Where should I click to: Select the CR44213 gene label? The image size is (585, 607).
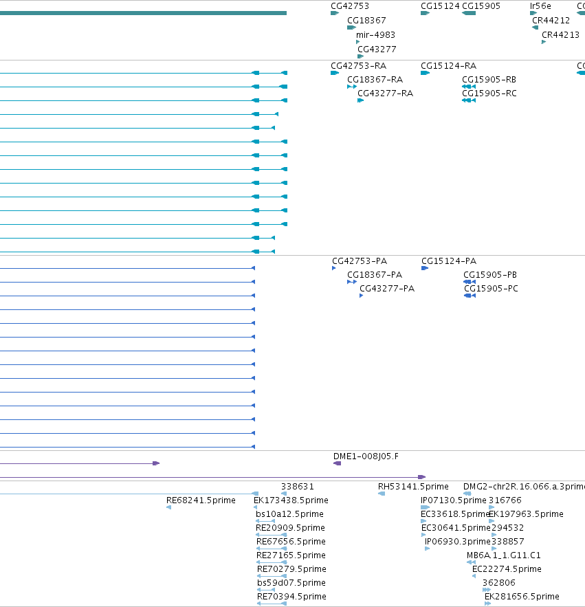(560, 35)
